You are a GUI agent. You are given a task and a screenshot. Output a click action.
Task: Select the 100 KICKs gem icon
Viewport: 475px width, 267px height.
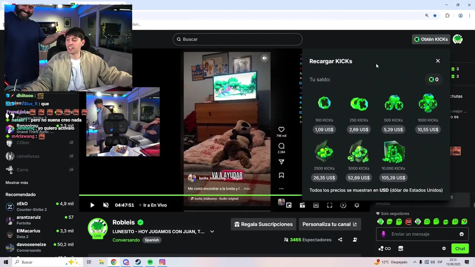pos(324,103)
